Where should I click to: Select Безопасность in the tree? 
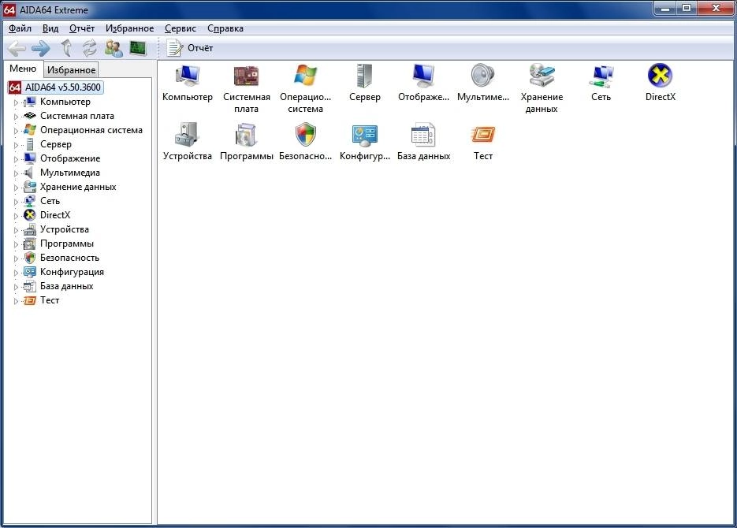point(69,258)
